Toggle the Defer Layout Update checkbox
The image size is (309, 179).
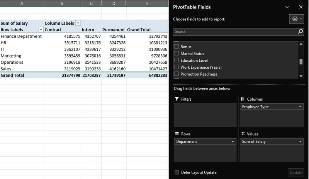(177, 172)
